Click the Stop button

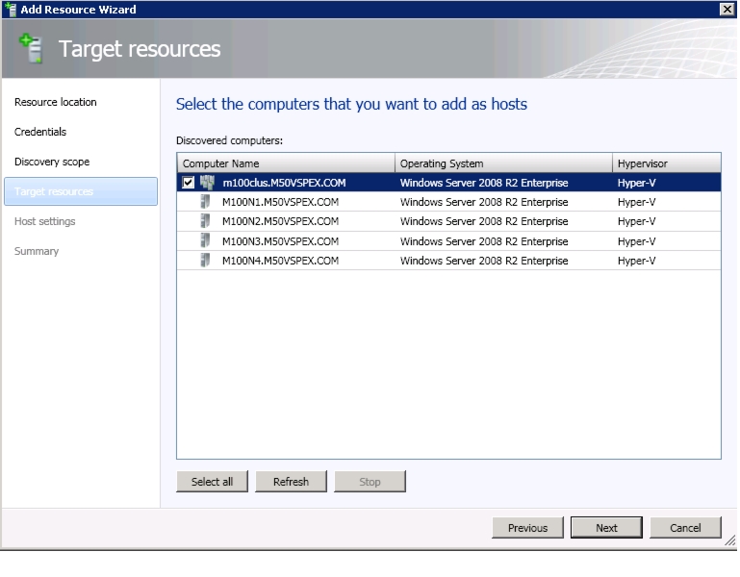coord(370,482)
